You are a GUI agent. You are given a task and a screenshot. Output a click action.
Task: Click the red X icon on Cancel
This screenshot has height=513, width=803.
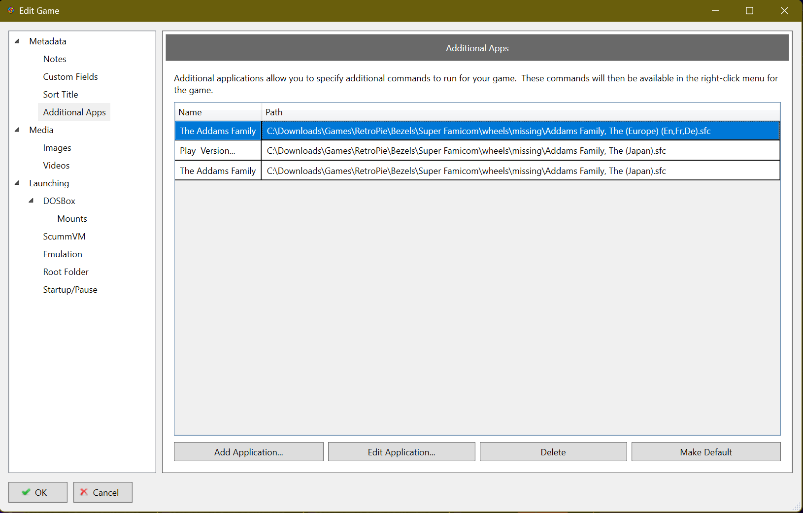click(84, 492)
